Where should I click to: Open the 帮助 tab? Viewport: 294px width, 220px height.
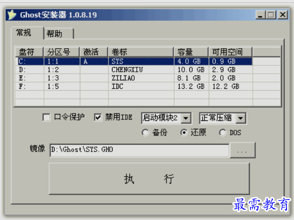coord(59,34)
